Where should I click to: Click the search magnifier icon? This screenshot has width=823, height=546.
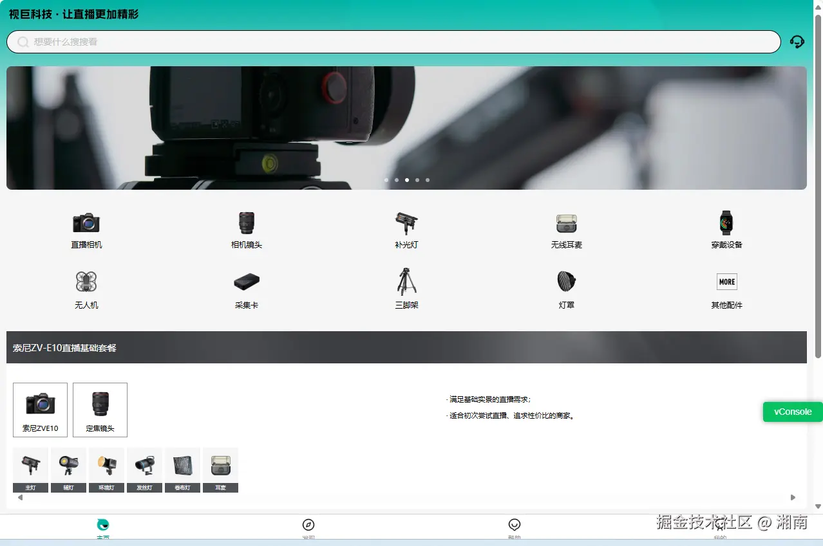tap(23, 42)
